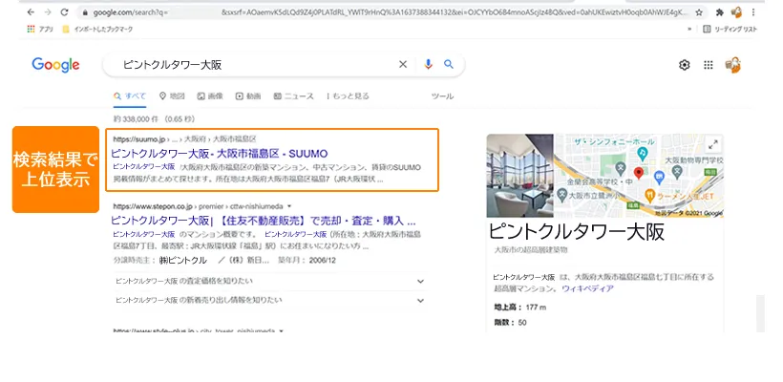Open the ウィキペディア link

pyautogui.click(x=588, y=288)
